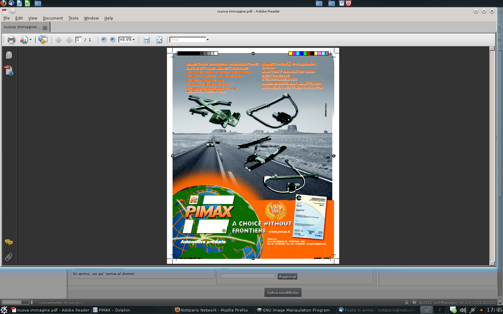Click the Create PDF online globe icon
The height and width of the screenshot is (314, 503).
click(x=43, y=40)
